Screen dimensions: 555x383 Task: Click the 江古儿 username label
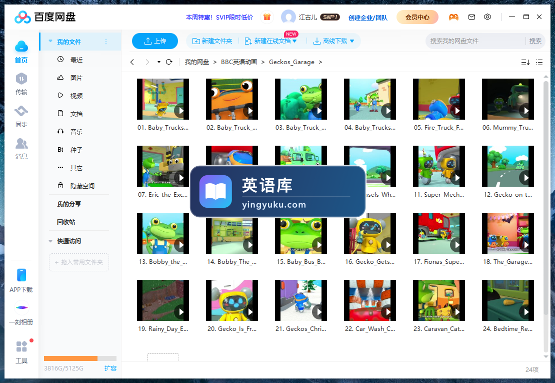tap(308, 17)
